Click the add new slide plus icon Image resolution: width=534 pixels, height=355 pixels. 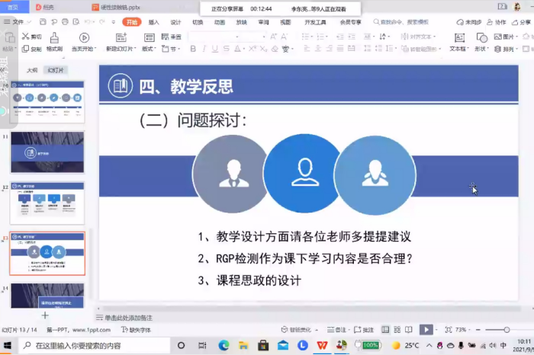pyautogui.click(x=45, y=315)
